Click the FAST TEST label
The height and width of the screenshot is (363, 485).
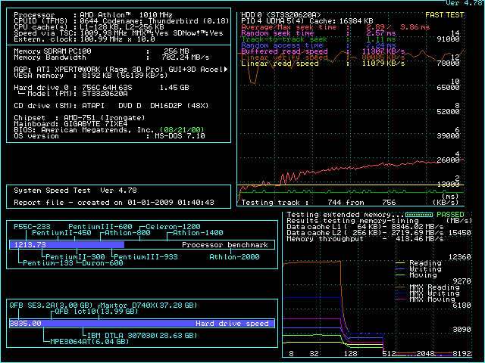(446, 14)
